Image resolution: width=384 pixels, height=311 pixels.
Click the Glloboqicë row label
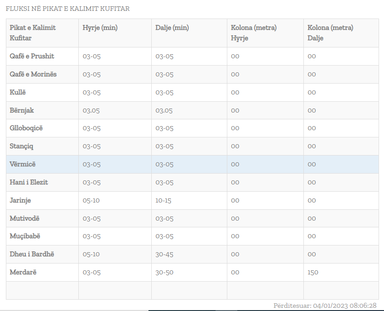(x=26, y=128)
